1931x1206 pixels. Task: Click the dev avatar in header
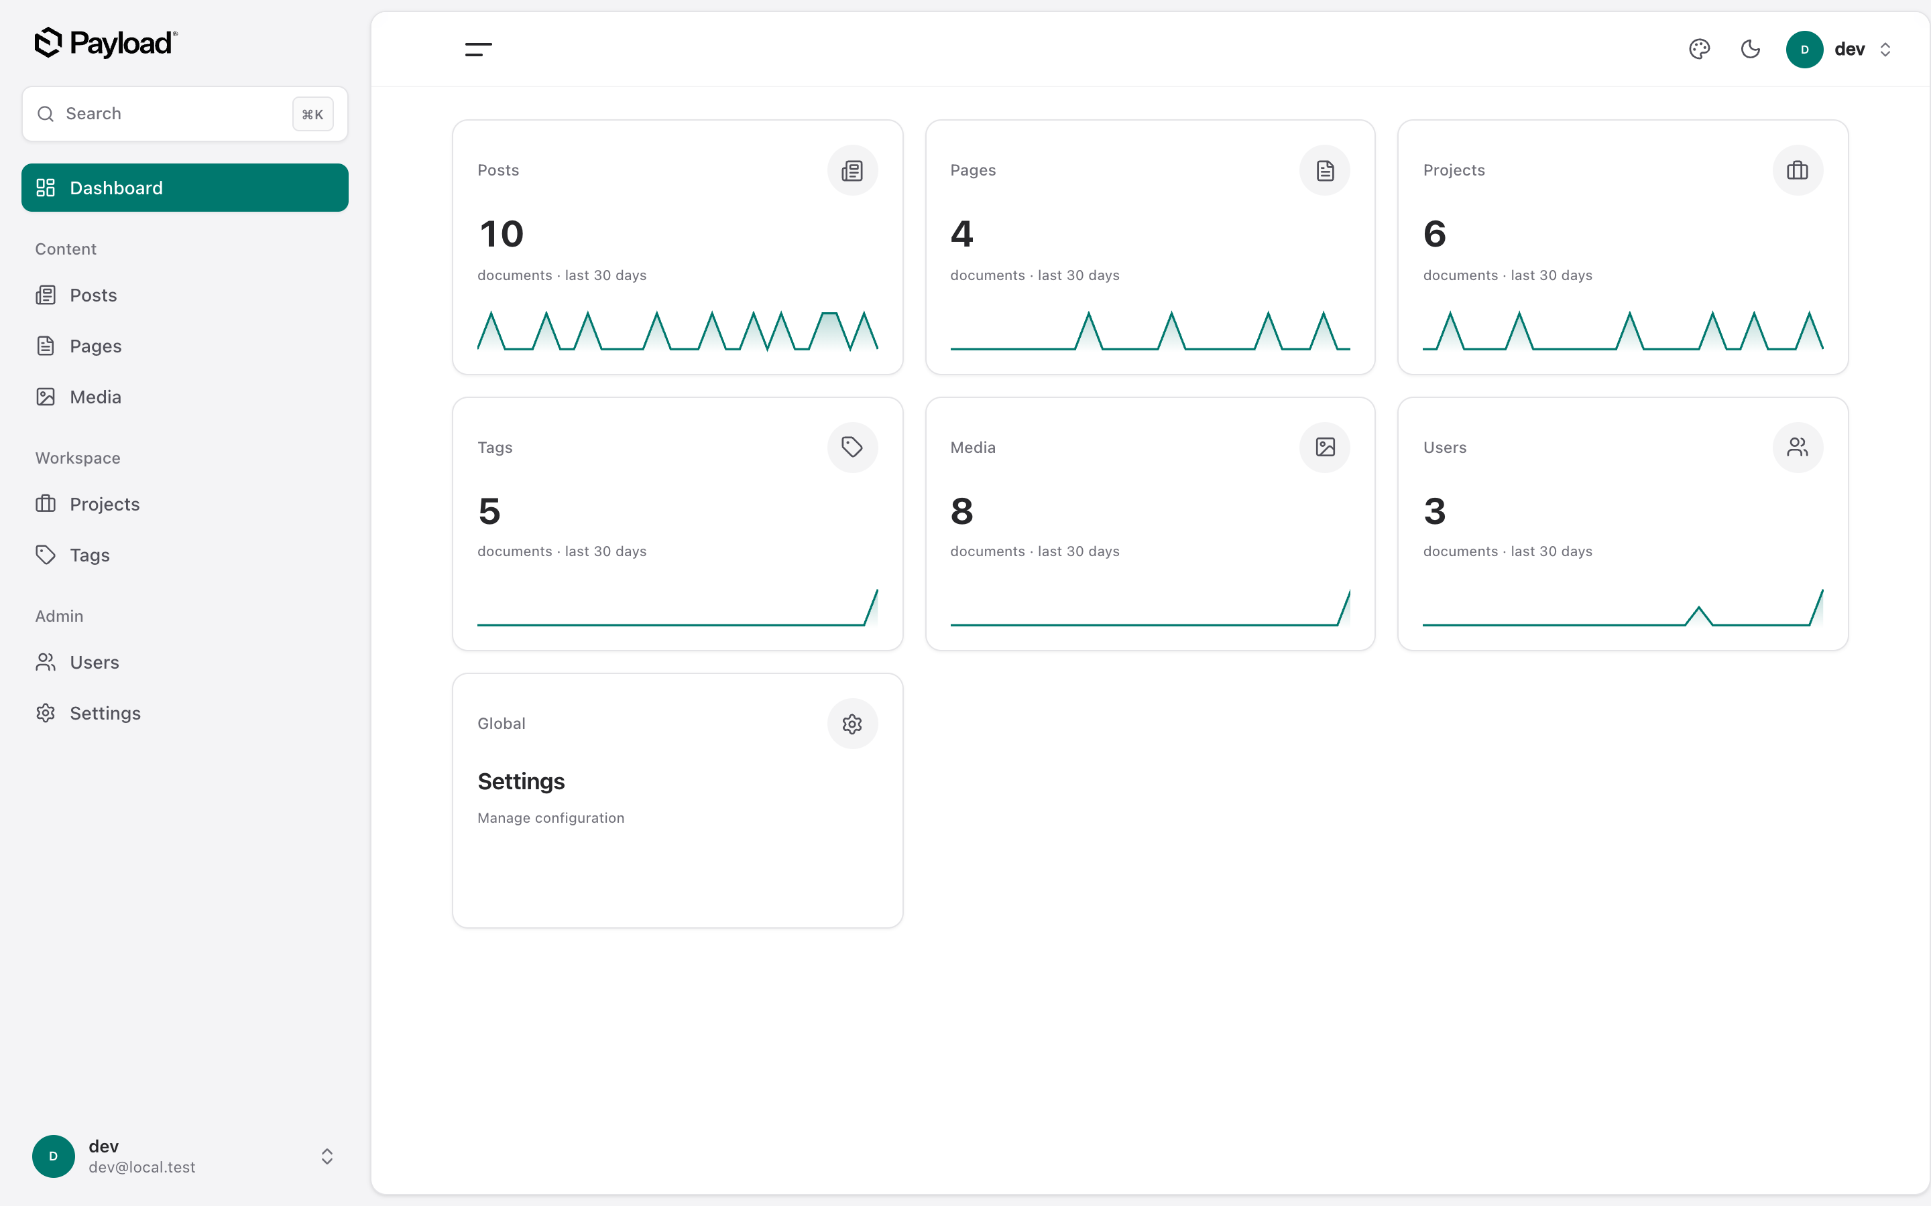[x=1804, y=50]
